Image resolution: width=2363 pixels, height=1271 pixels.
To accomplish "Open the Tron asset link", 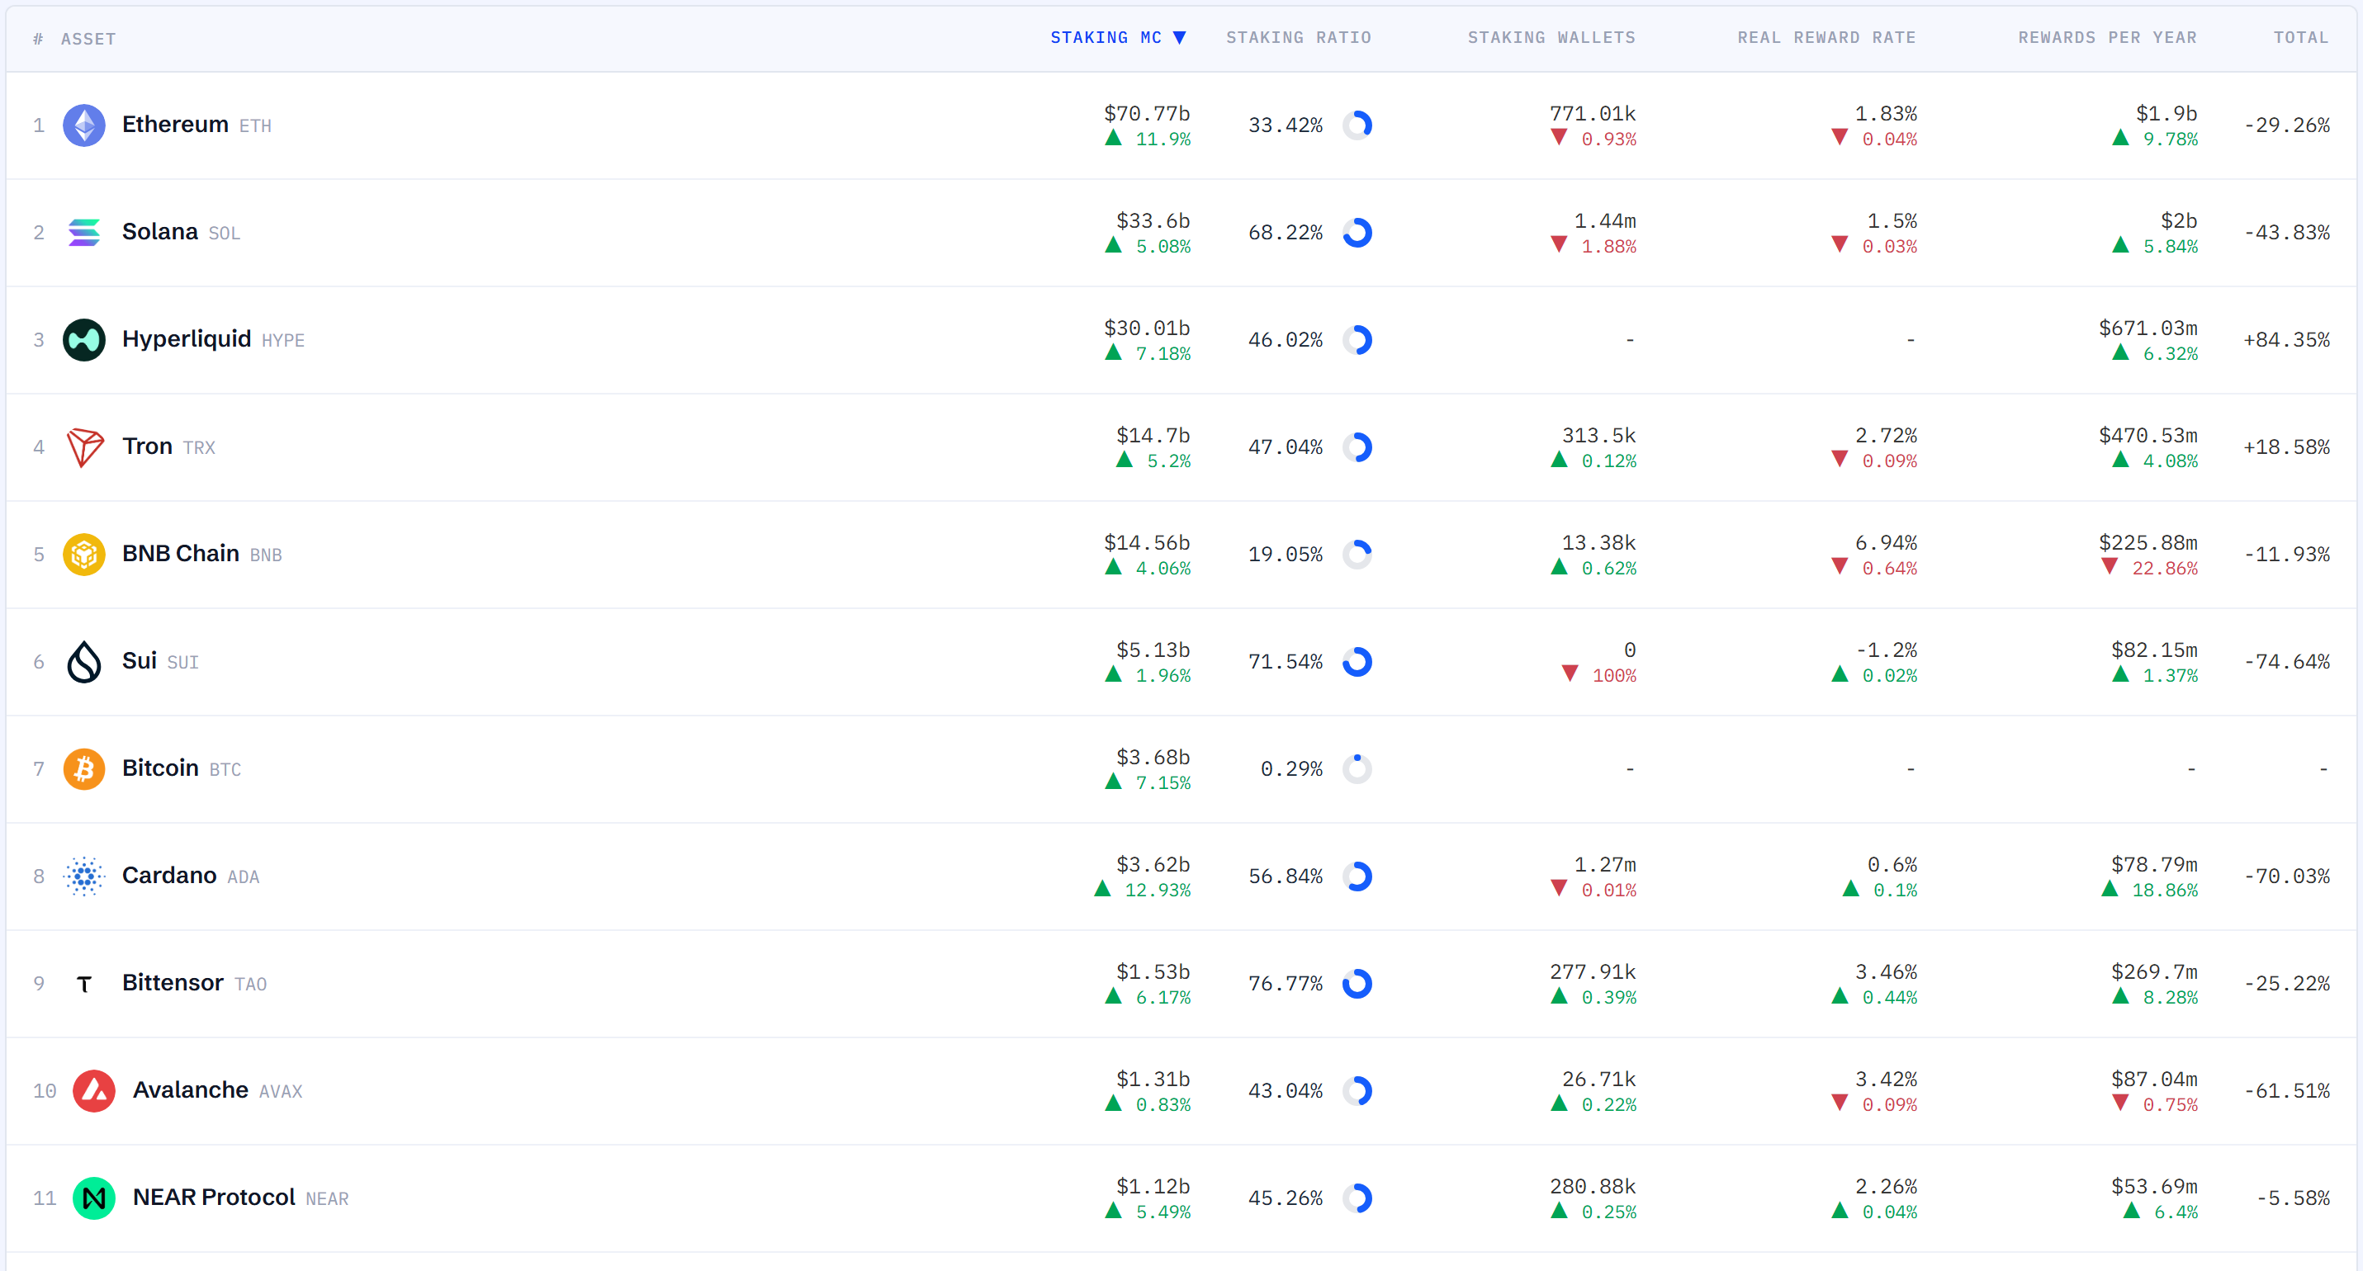I will [x=147, y=446].
